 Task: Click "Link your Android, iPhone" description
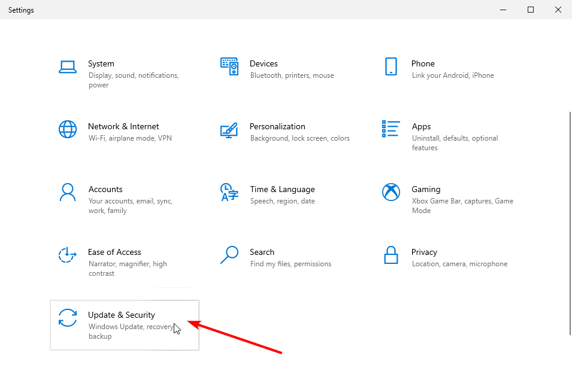click(453, 75)
